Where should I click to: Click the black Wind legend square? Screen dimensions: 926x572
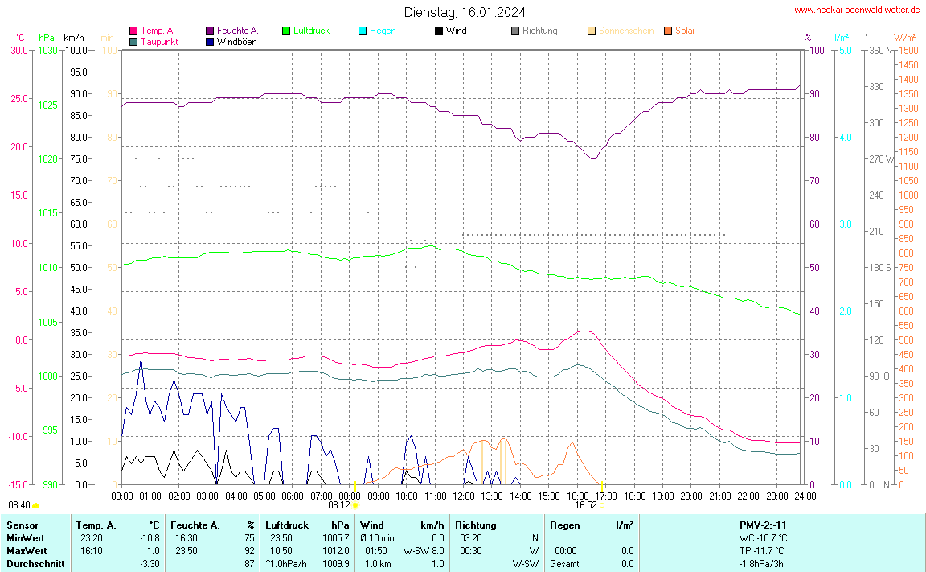click(438, 31)
